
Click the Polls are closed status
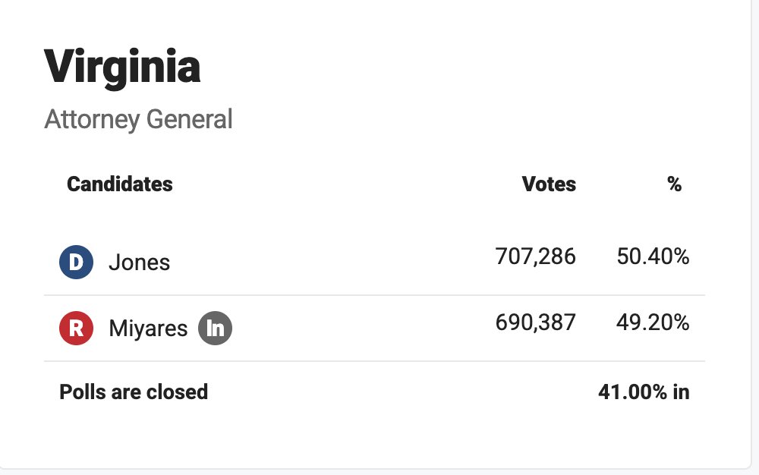pos(134,392)
